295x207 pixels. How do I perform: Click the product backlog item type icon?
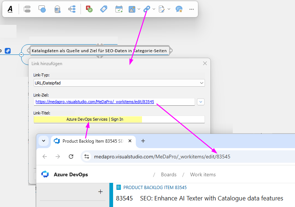coord(119,187)
